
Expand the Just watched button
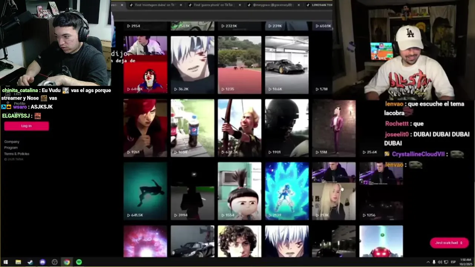(x=449, y=243)
